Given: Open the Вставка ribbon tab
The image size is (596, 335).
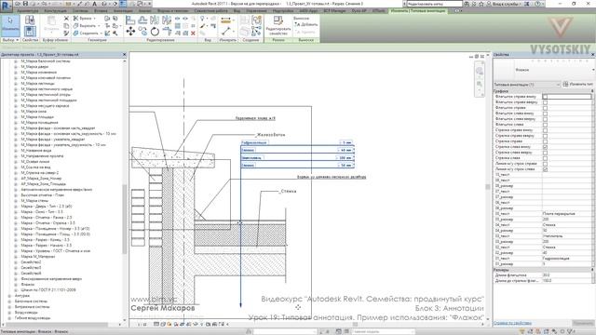Looking at the screenshot, I should tap(101, 11).
